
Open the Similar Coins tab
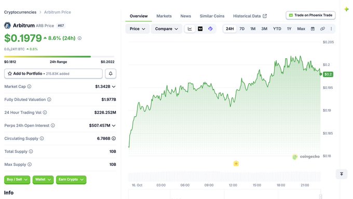[x=212, y=16]
